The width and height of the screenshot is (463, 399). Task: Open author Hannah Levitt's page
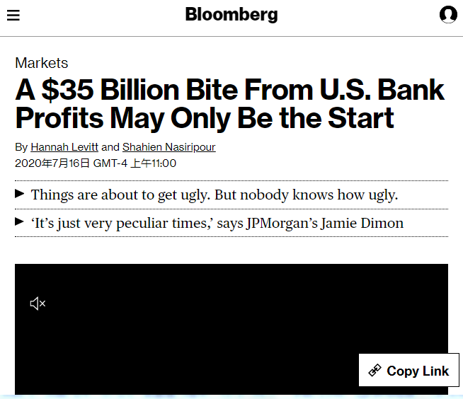pos(64,147)
